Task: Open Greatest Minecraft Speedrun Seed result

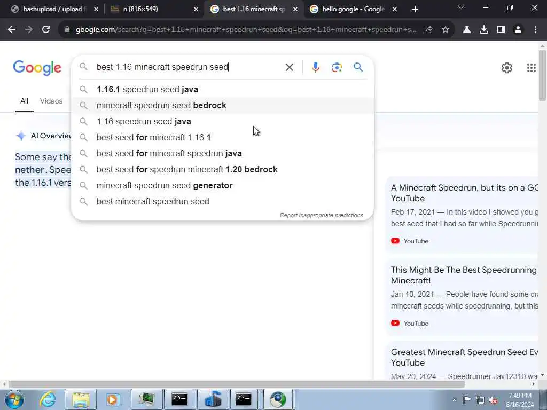Action: pyautogui.click(x=464, y=357)
